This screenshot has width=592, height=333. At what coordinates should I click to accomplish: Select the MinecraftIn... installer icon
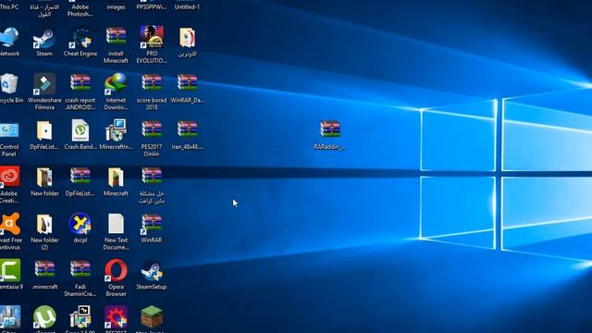click(116, 130)
